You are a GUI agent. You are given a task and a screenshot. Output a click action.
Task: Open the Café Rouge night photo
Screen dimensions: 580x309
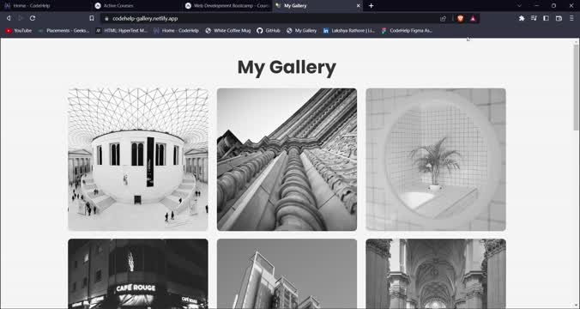click(138, 274)
